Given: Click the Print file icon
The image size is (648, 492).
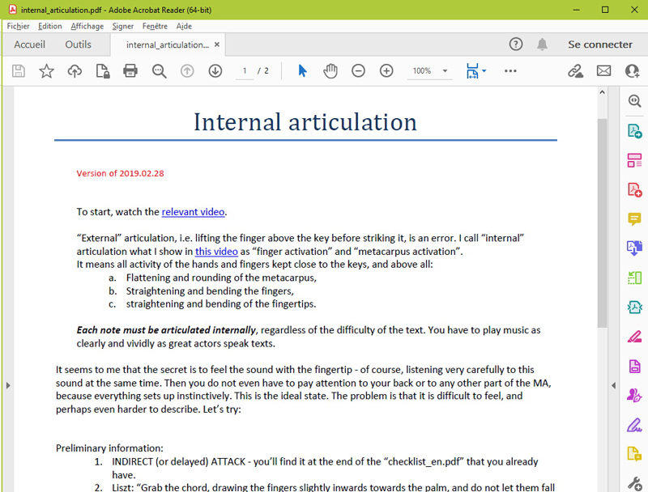Looking at the screenshot, I should point(130,71).
